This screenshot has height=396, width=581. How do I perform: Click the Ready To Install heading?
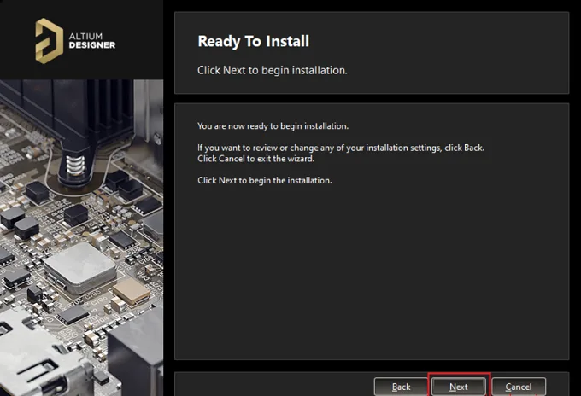(254, 41)
